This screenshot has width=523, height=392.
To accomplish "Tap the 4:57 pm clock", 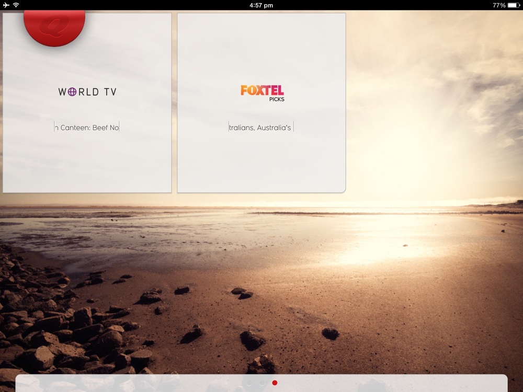I will (261, 5).
